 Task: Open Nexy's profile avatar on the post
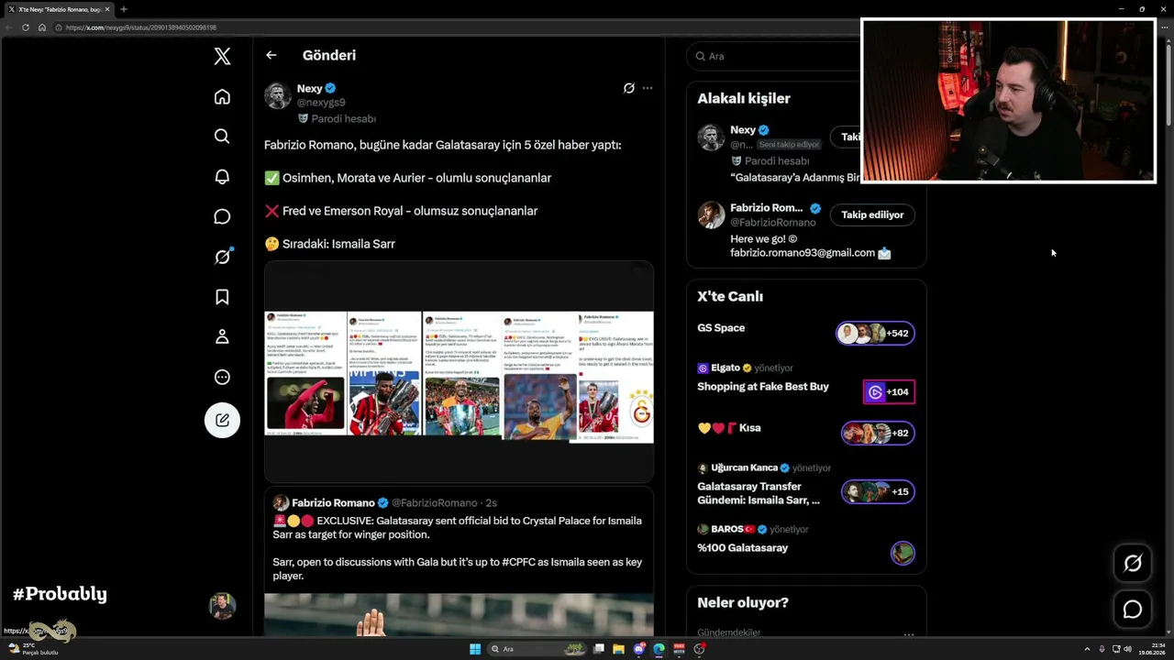point(278,95)
